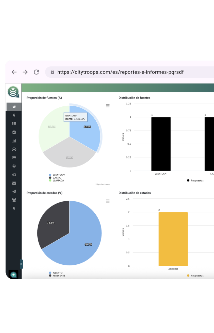Click the 'items: 1 (33.3%)' tooltip
Screen dimensions: 214x333
pos(75,117)
